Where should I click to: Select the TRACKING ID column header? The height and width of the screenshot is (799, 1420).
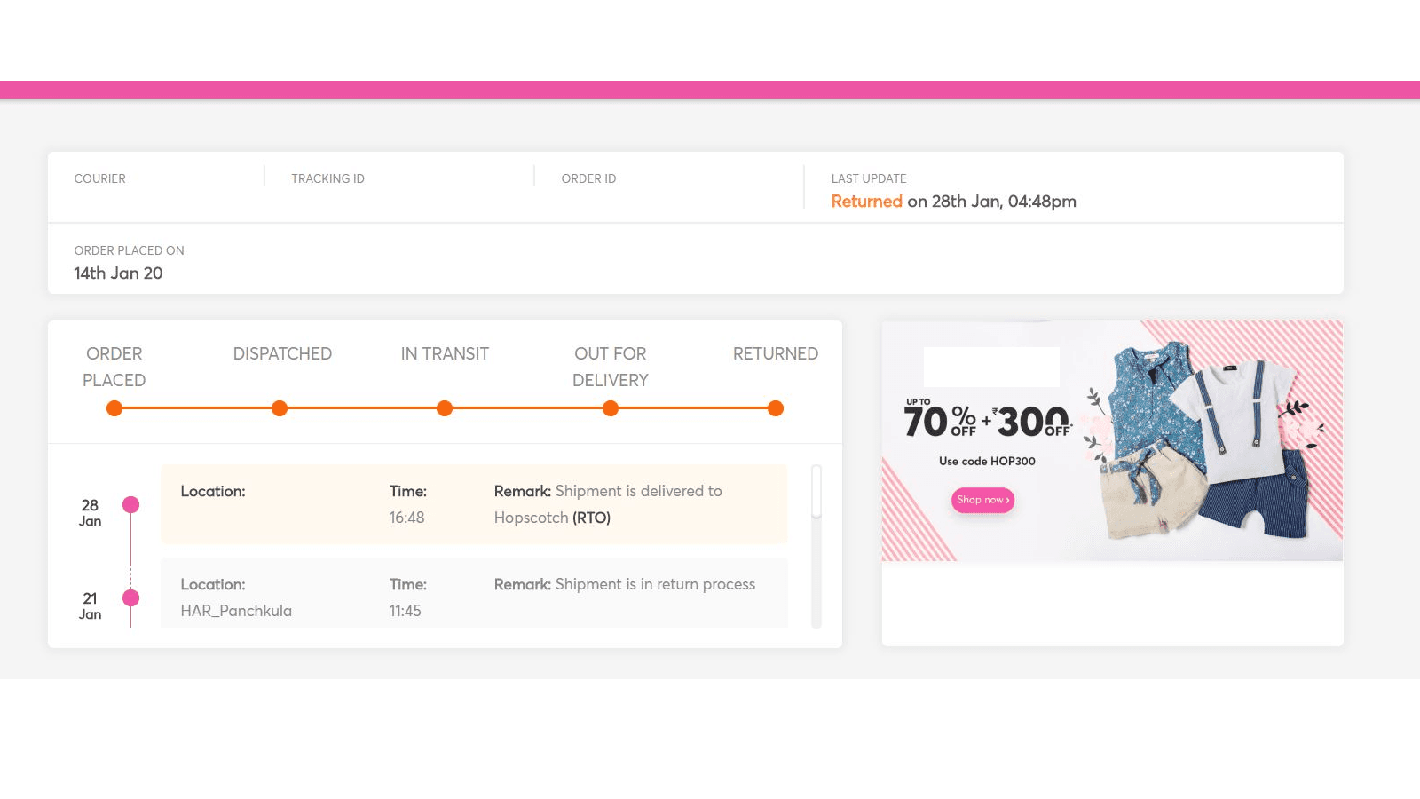tap(327, 178)
